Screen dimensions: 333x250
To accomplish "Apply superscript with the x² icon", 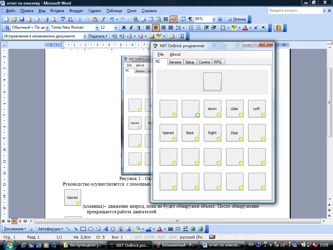I will (x=256, y=28).
